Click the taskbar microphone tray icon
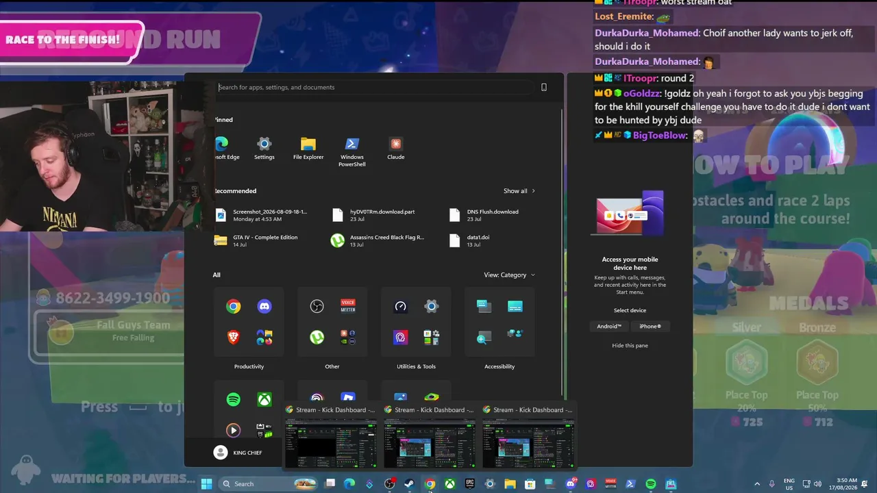The height and width of the screenshot is (493, 877). (772, 484)
